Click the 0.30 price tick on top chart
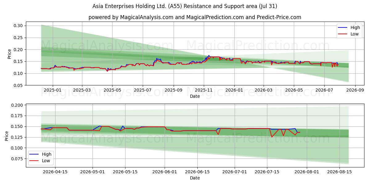 pyautogui.click(x=19, y=26)
